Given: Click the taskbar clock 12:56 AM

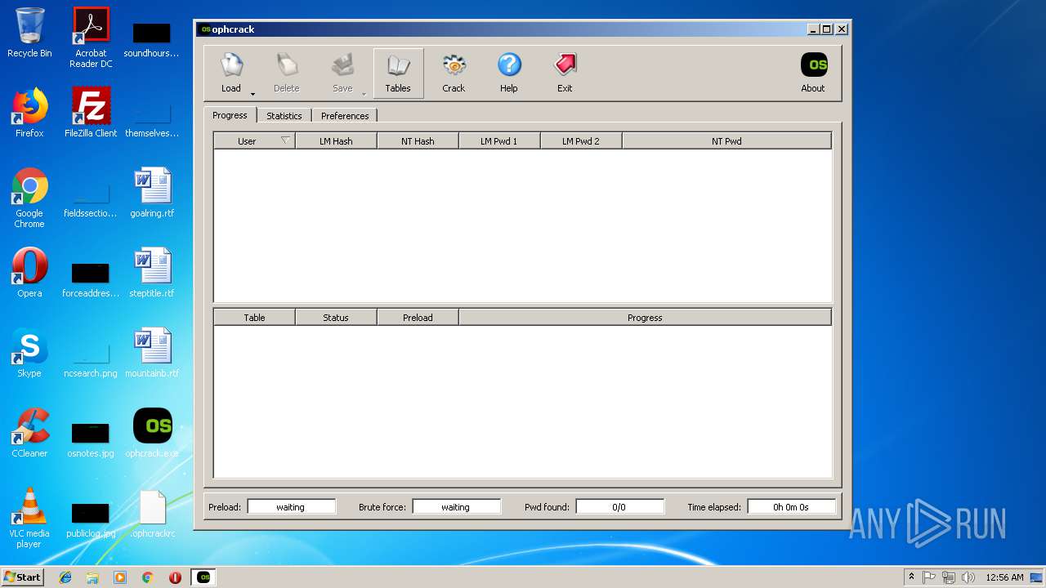Looking at the screenshot, I should click(x=1004, y=577).
